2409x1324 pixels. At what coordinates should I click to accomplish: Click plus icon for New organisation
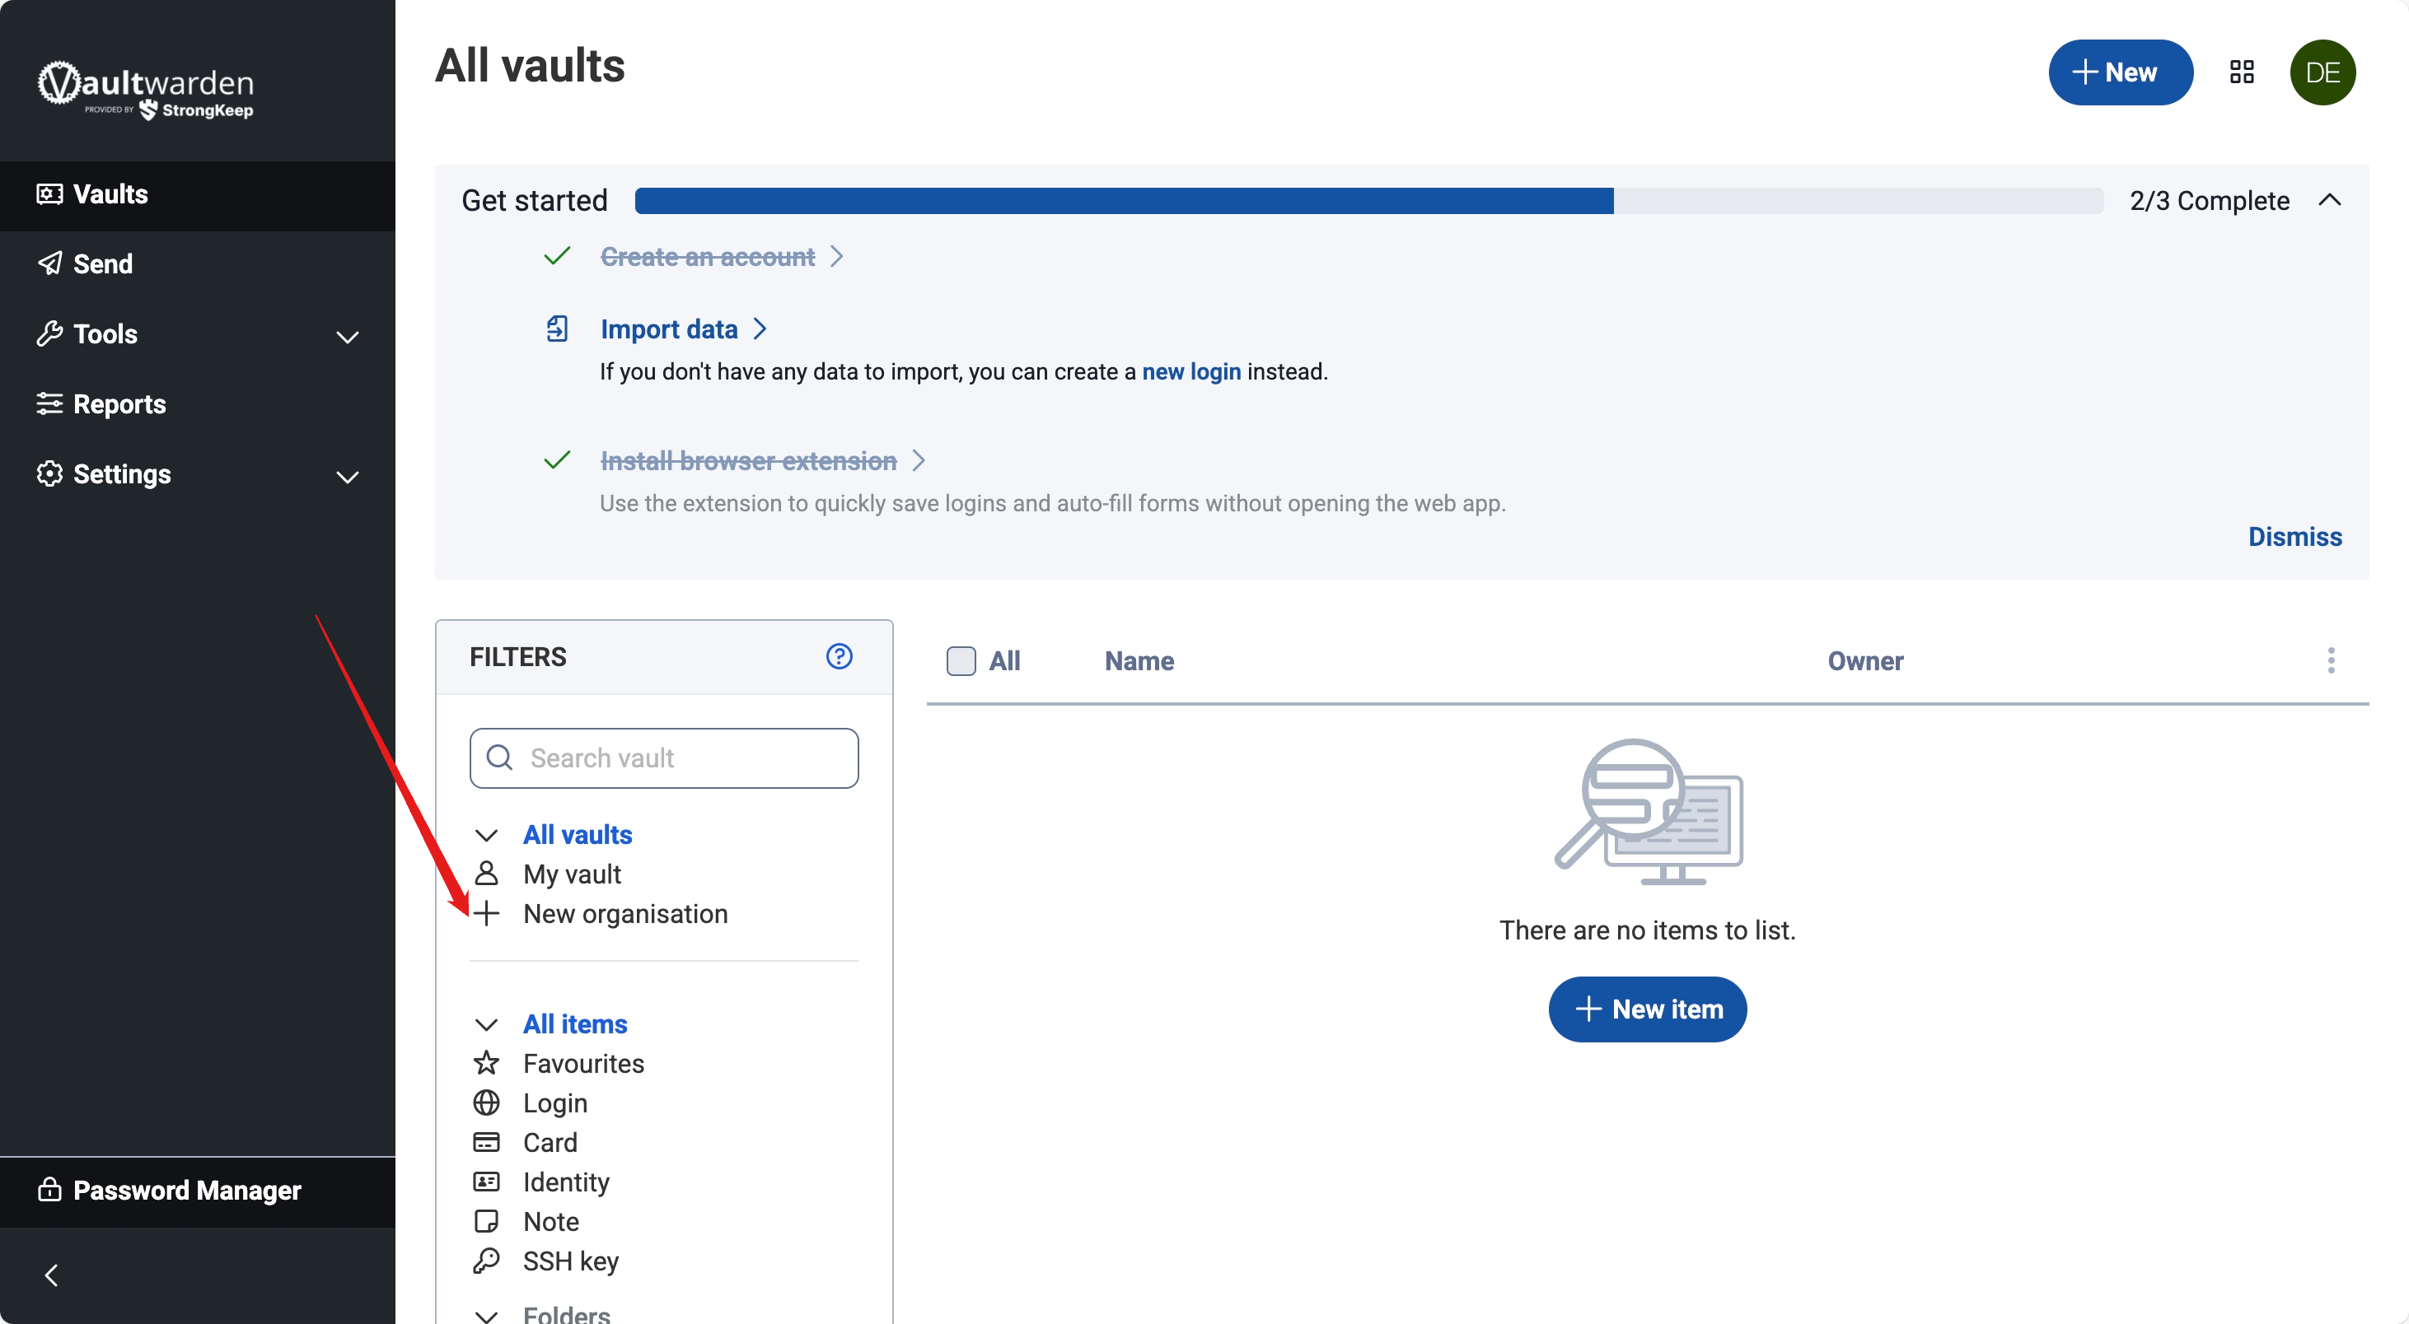pyautogui.click(x=486, y=913)
